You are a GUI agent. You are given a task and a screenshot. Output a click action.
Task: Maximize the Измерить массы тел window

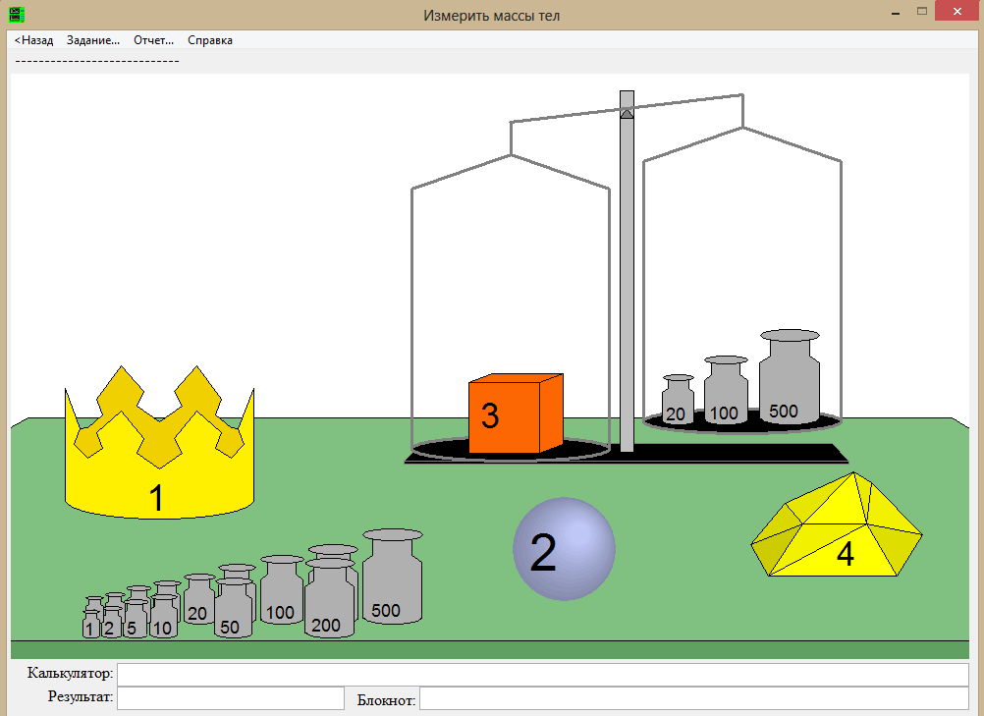(922, 12)
